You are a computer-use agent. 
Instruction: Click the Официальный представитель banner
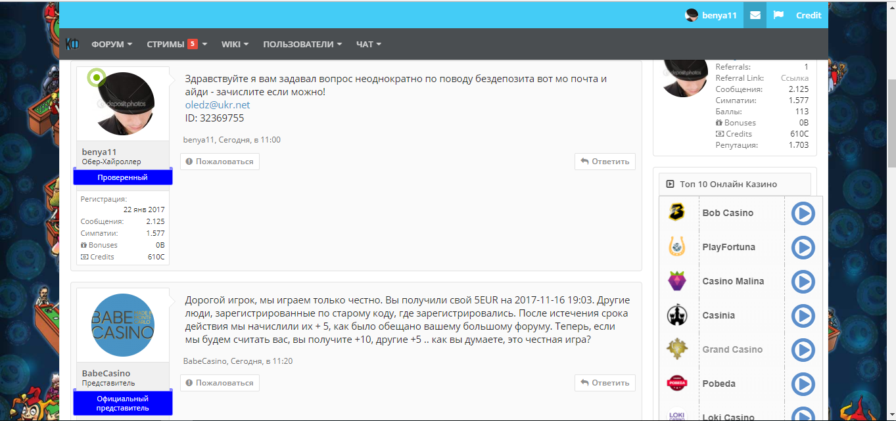click(x=123, y=403)
